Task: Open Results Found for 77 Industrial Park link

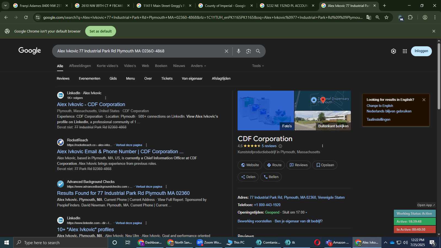Action: coord(123,193)
